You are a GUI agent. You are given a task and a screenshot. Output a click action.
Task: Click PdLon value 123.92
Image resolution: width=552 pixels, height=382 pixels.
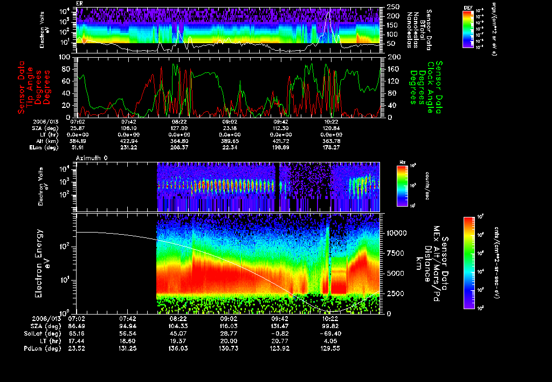click(280, 349)
